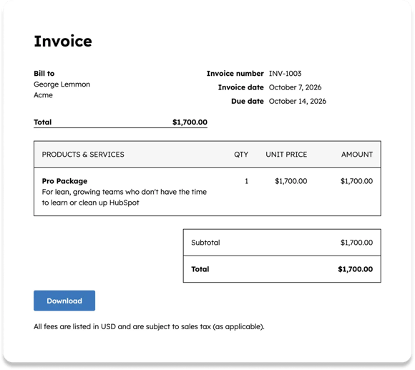Click the Invoice date label
Screen dimensions: 415x370
click(241, 87)
